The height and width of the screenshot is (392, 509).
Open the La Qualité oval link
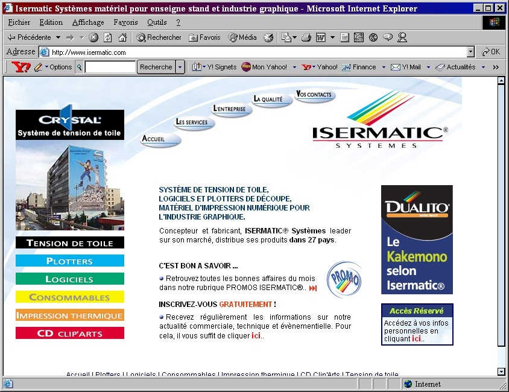click(272, 100)
